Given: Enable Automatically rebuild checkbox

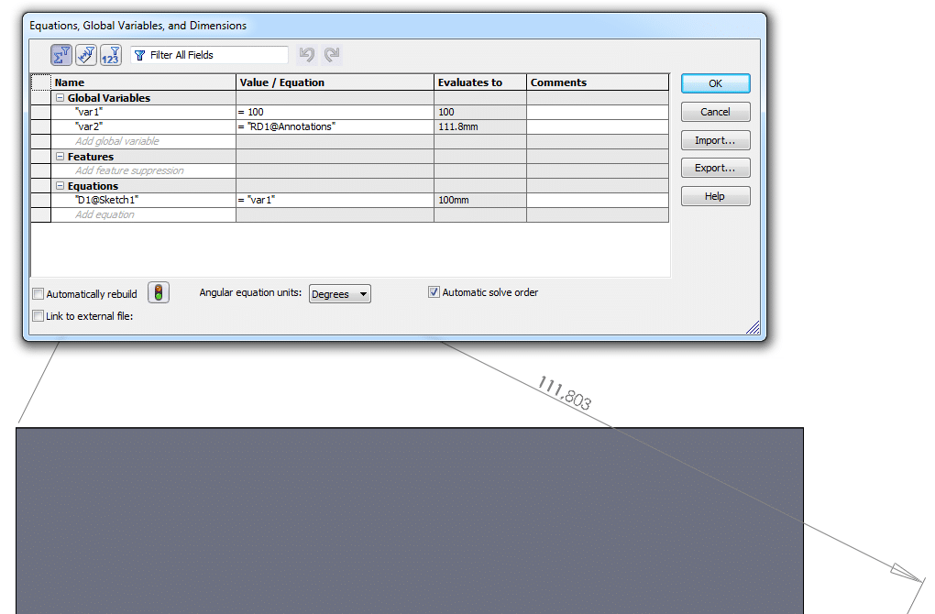Looking at the screenshot, I should (38, 294).
